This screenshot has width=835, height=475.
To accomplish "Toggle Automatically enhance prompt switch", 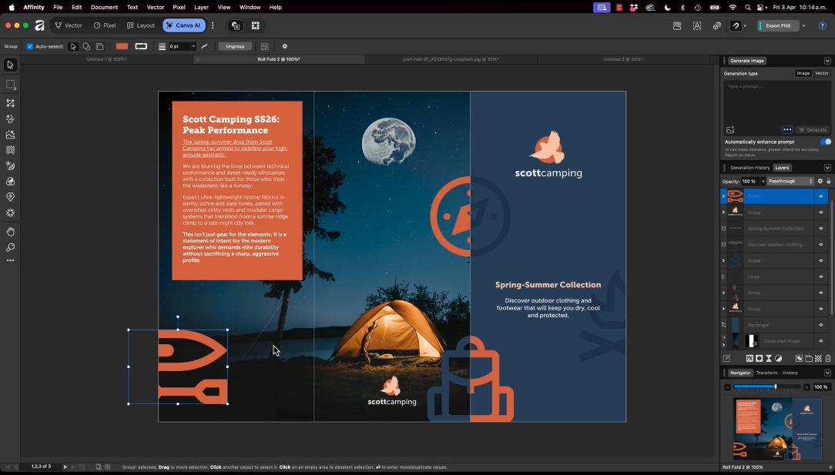I will (826, 142).
